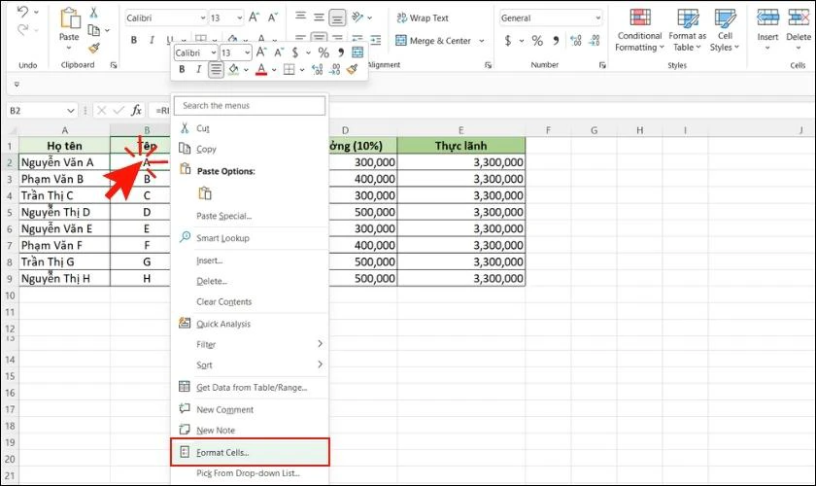Click the mini toolbar increase font size icon

coord(261,52)
